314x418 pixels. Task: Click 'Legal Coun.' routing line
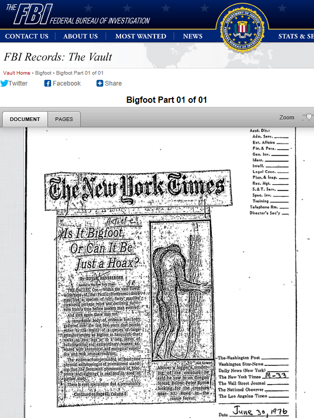click(270, 172)
